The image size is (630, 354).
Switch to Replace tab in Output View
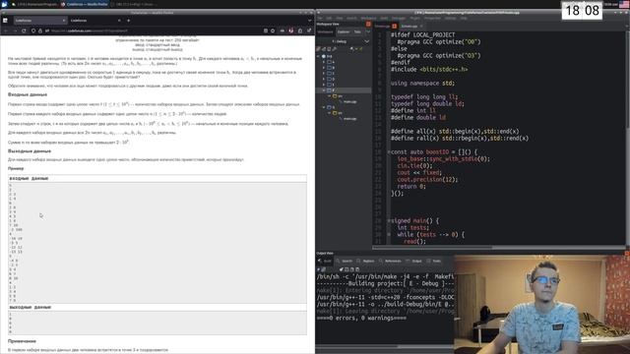point(366,261)
